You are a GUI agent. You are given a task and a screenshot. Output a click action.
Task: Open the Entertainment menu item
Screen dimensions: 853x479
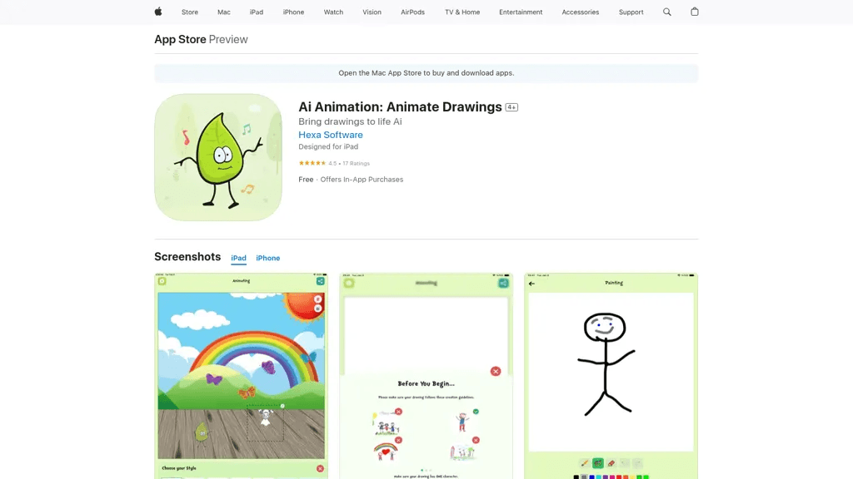point(521,12)
